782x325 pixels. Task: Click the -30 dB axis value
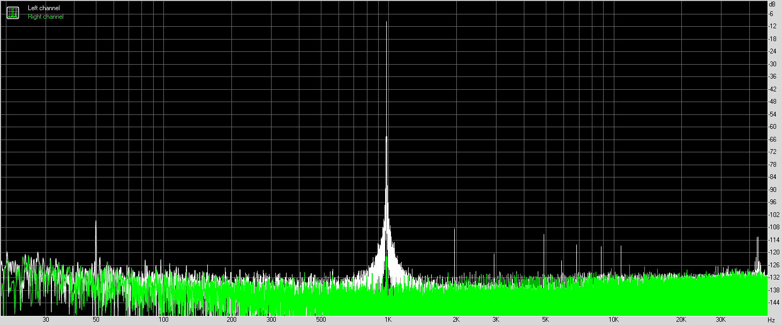773,64
